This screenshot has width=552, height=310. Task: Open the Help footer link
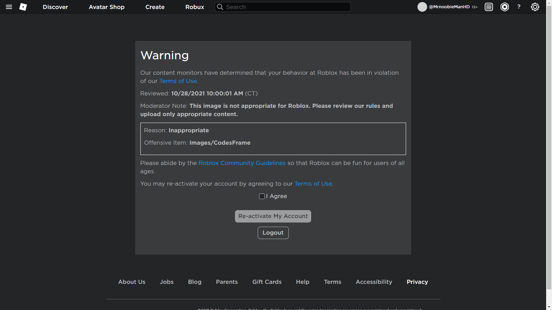tap(303, 282)
